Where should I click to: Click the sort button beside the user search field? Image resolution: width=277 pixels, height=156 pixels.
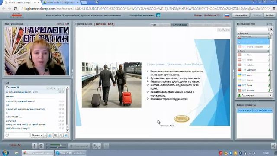click(x=270, y=29)
